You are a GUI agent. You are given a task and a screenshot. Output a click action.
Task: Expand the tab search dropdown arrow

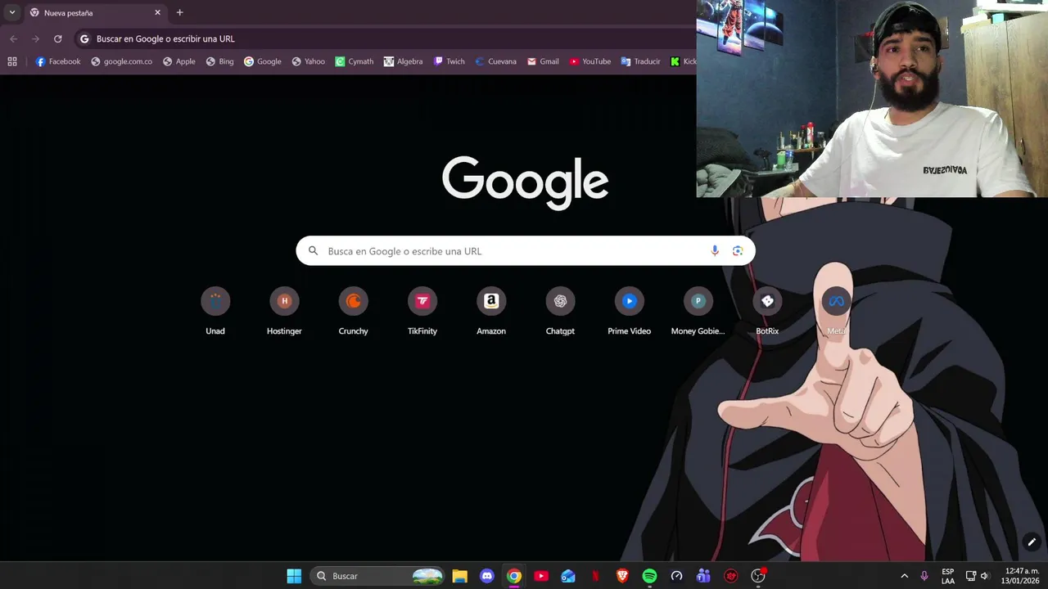[12, 12]
